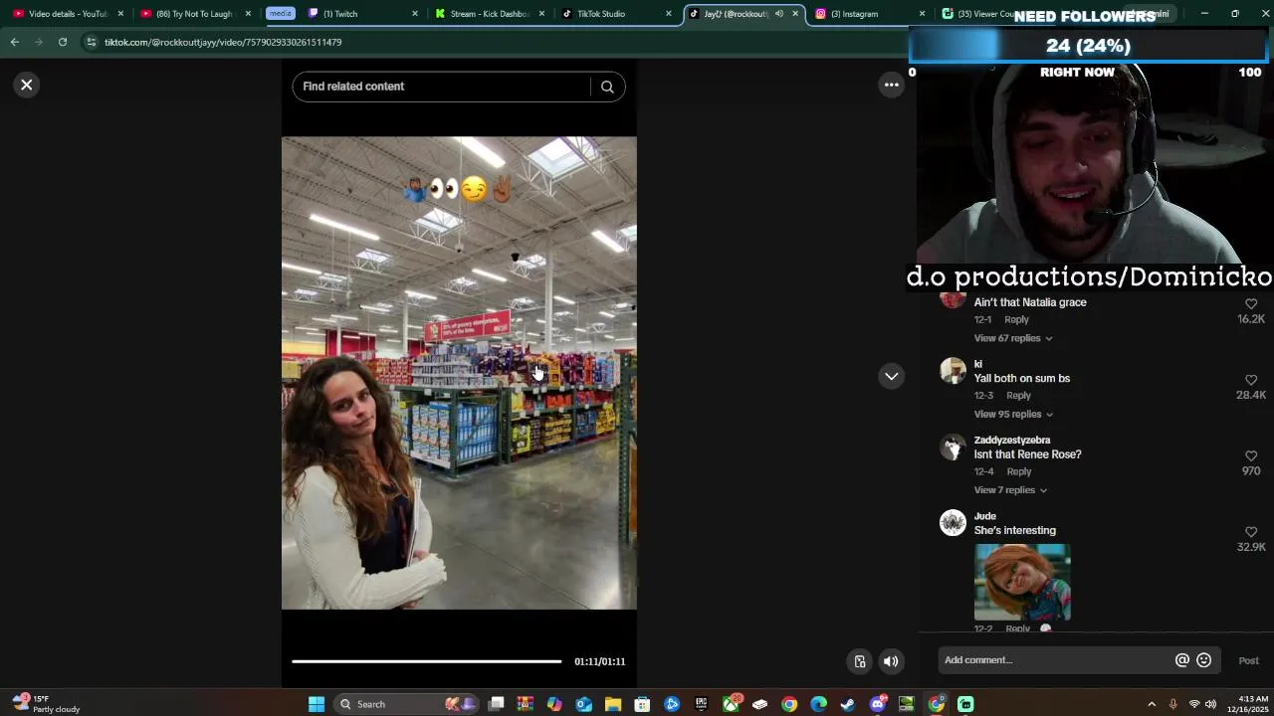The height and width of the screenshot is (716, 1274).
Task: Open the Chucky image in Jude's comment
Action: 1022,582
